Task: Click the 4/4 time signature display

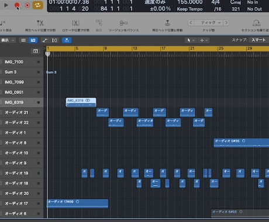Action: 215,2
